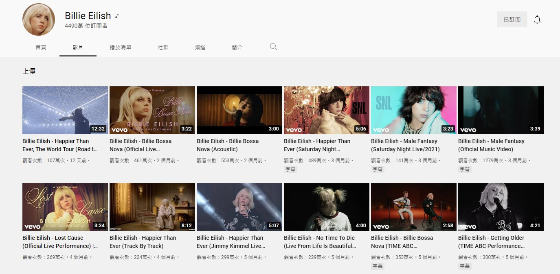Click the 觀看次數：229萬次 view count
560x274 pixels.
click(306, 257)
